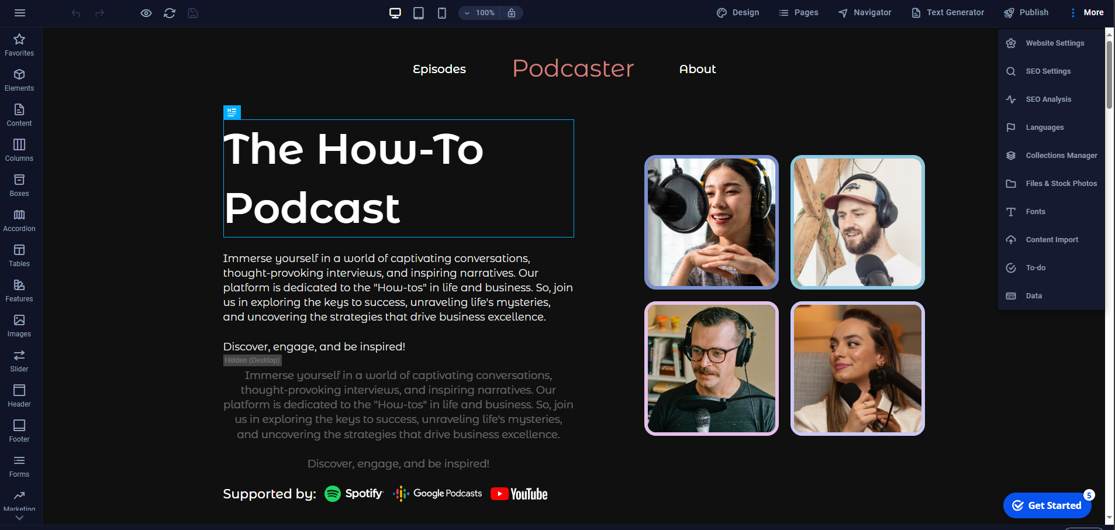Screen dimensions: 1115x530
Task: Open Accordion in the sidebar
Action: pyautogui.click(x=19, y=221)
